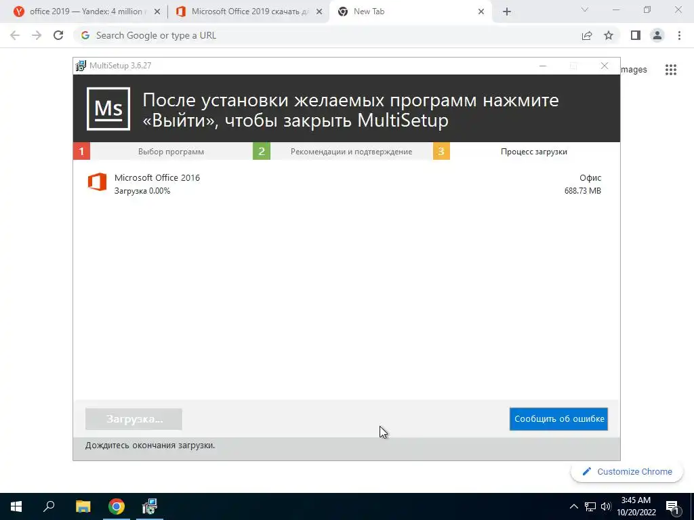Viewport: 694px width, 520px height.
Task: Open the Процесс загрузки step tab
Action: [x=534, y=151]
